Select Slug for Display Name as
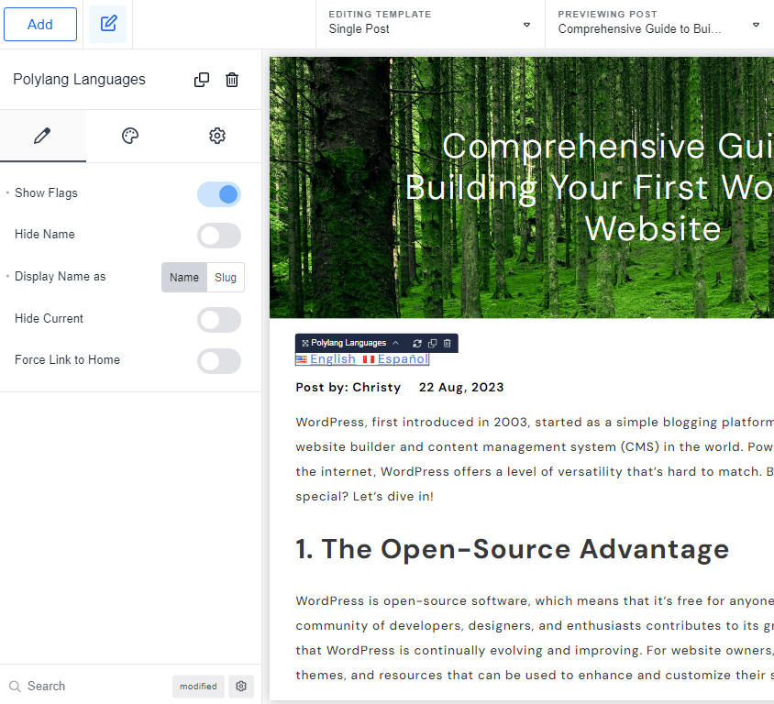The height and width of the screenshot is (704, 774). click(x=226, y=277)
